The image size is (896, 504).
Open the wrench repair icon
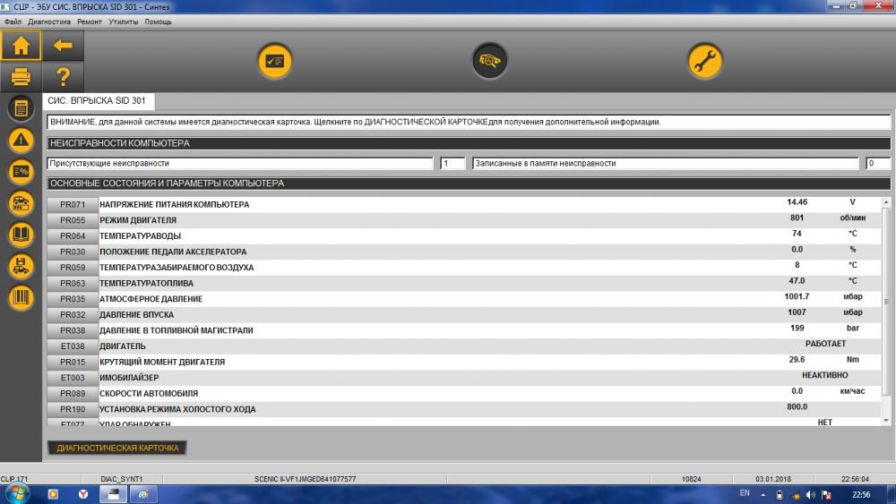(x=704, y=61)
